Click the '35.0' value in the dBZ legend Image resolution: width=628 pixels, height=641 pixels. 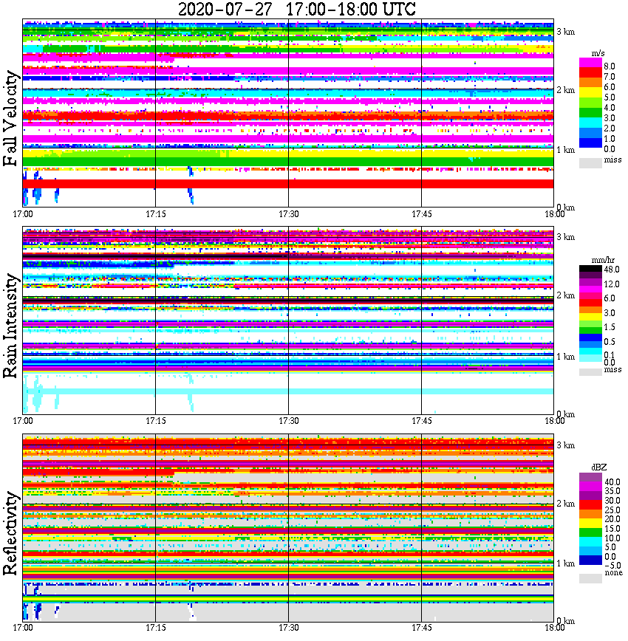point(612,491)
